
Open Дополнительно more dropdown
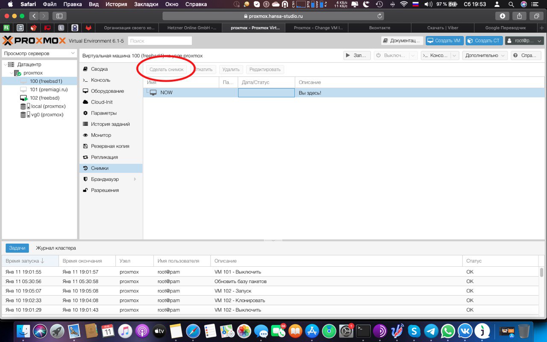pos(485,56)
